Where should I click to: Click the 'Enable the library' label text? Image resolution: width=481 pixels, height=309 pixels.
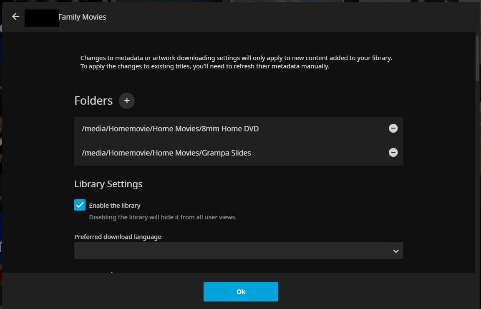[x=115, y=206]
